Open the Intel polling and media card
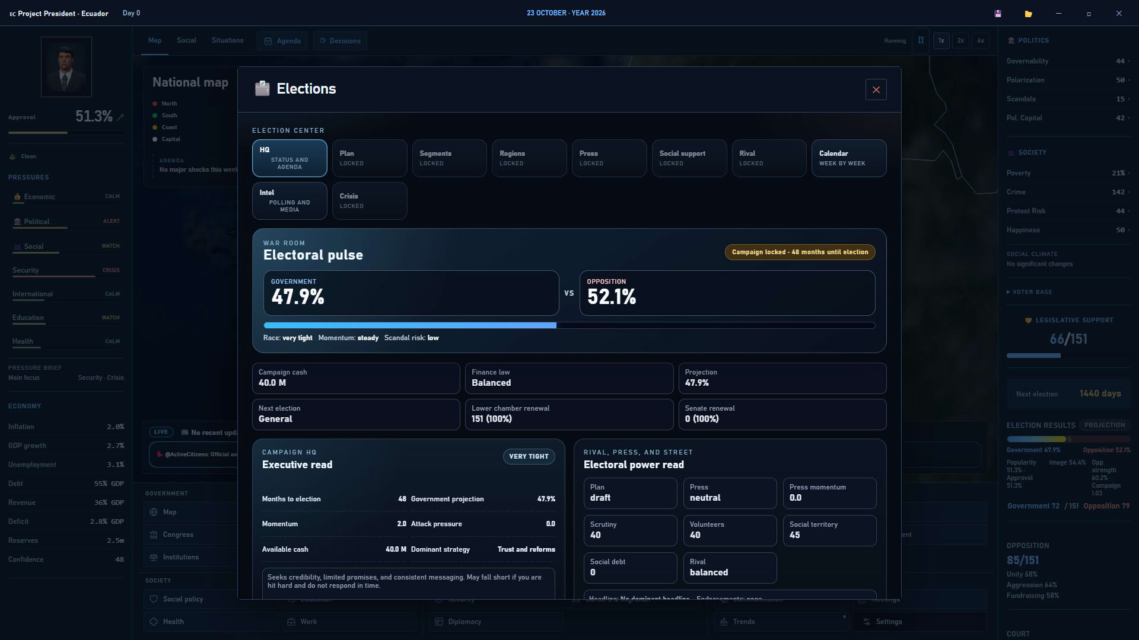This screenshot has height=640, width=1139. coord(289,201)
